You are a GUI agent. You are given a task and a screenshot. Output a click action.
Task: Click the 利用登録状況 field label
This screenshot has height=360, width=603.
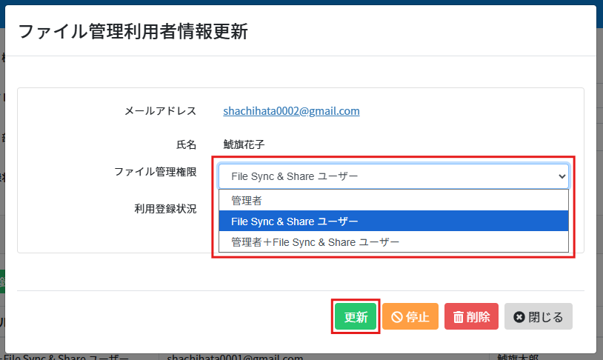pyautogui.click(x=160, y=209)
